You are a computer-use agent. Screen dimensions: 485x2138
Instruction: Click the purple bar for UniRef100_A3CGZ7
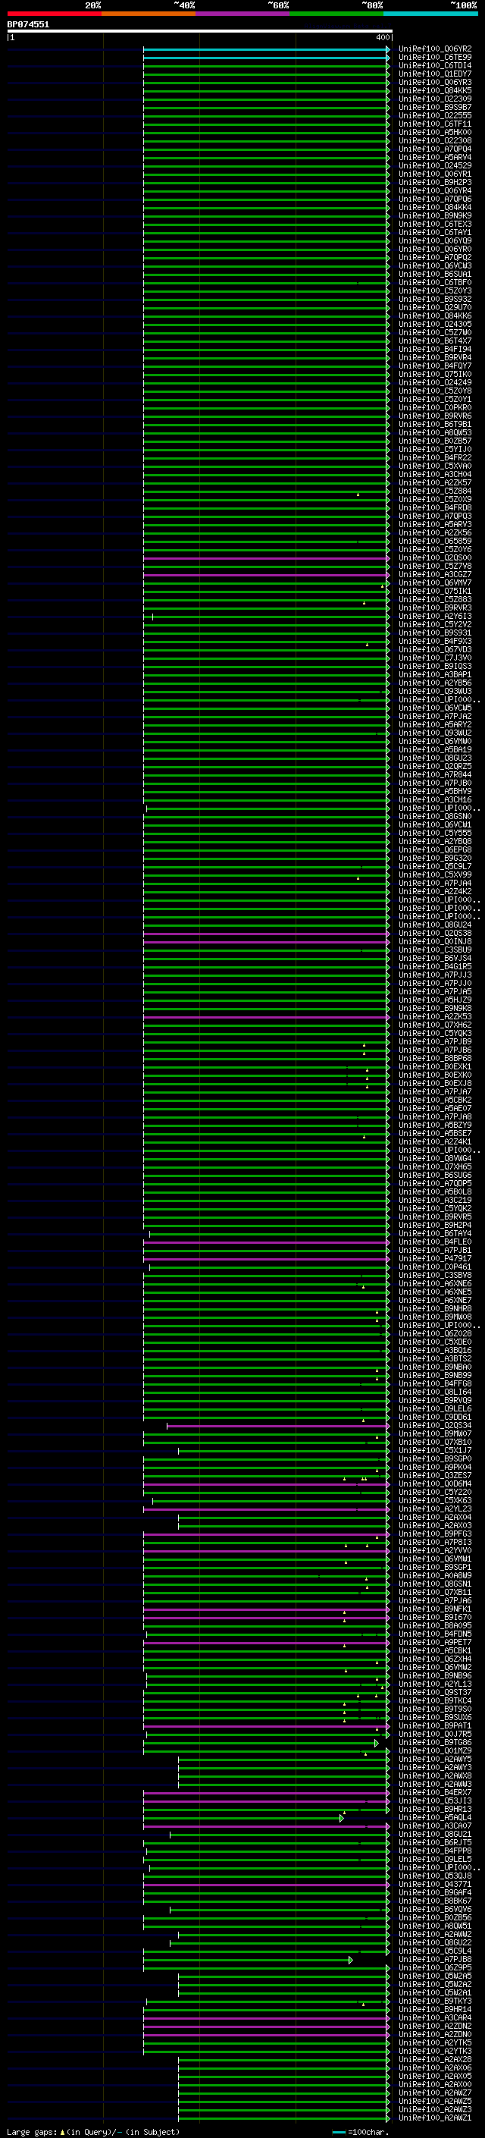point(266,575)
